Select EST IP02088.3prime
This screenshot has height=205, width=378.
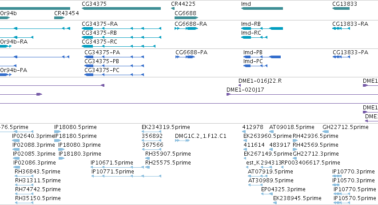pos(34,145)
